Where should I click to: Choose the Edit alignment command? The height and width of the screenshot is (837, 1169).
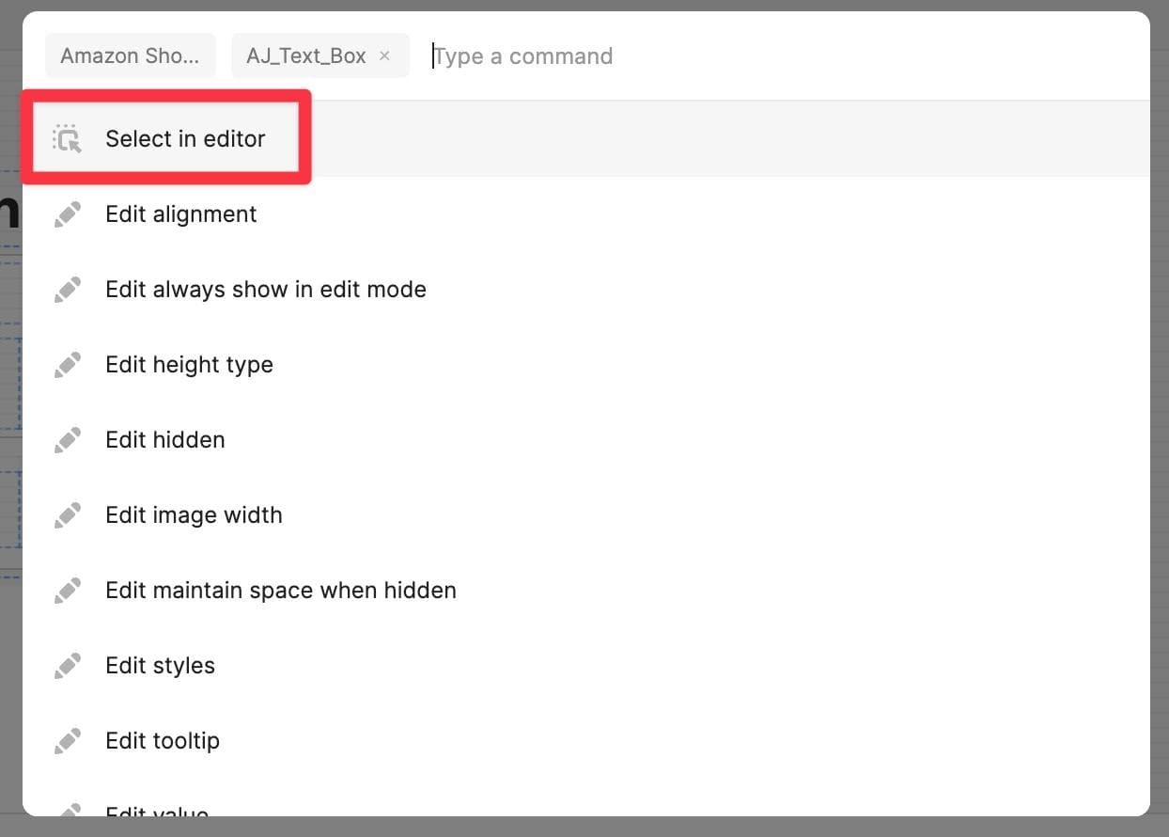click(181, 214)
